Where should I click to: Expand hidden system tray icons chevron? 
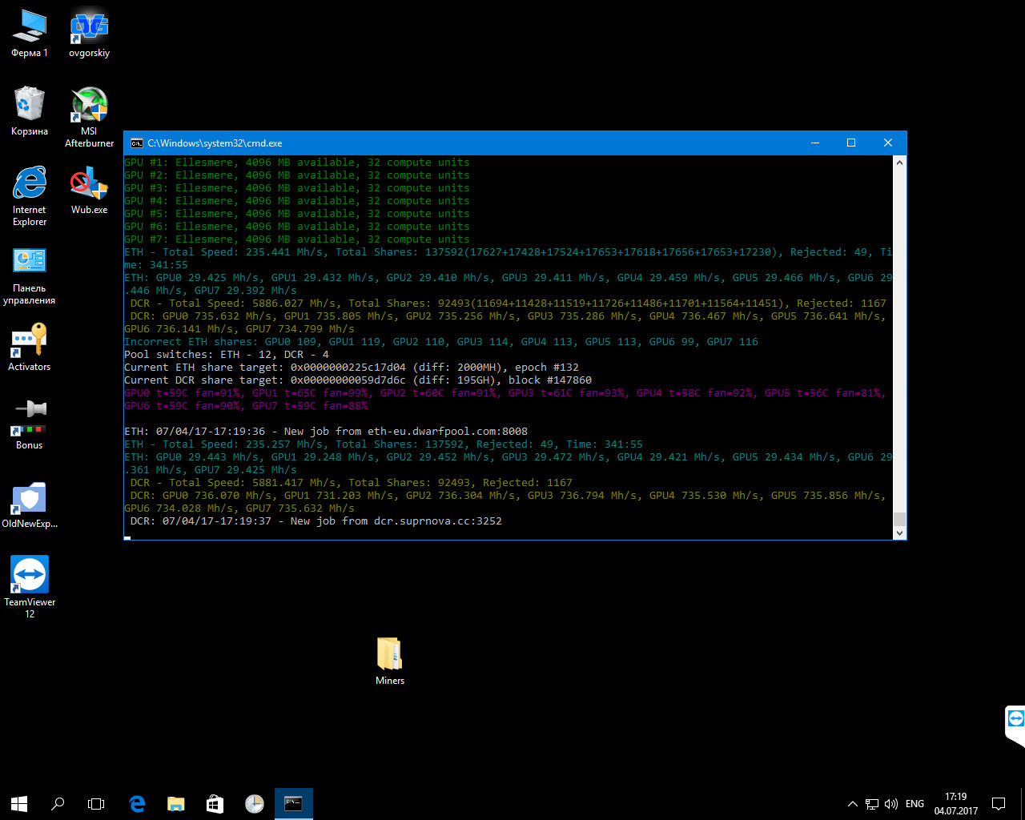click(852, 804)
